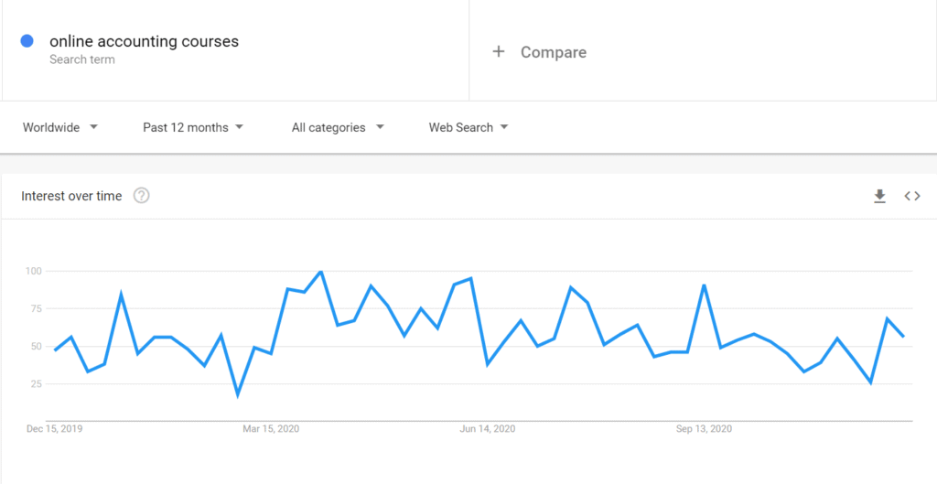Click the Mar 15, 2020 axis label
937x484 pixels.
[271, 428]
